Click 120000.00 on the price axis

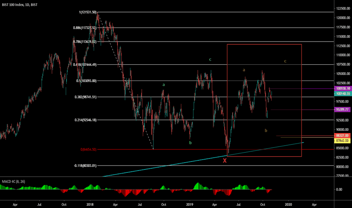point(343,18)
